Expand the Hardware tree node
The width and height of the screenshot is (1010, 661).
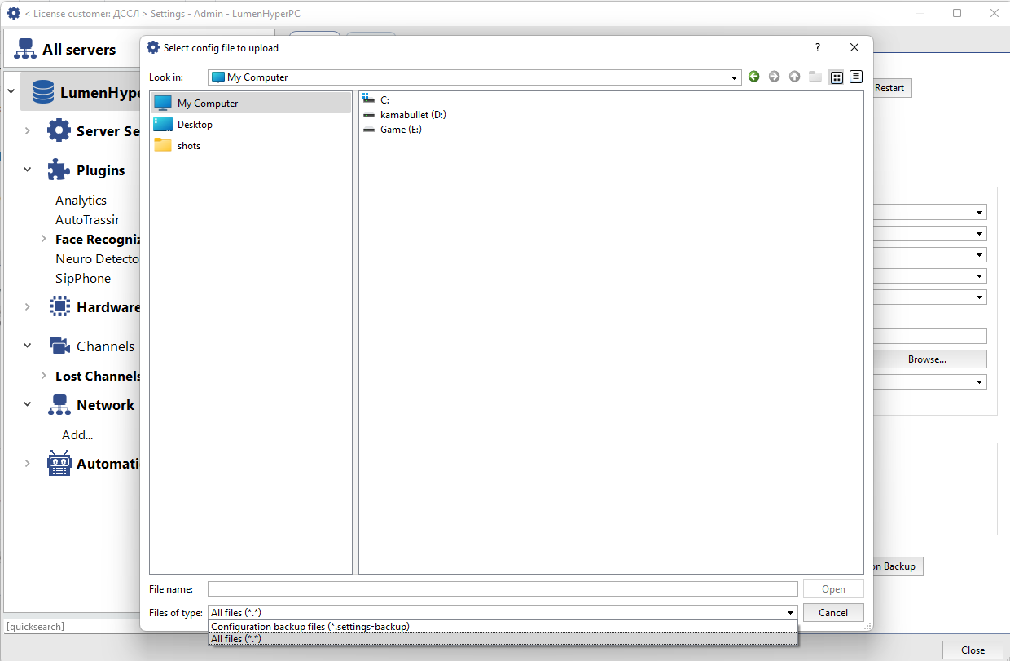(x=27, y=307)
